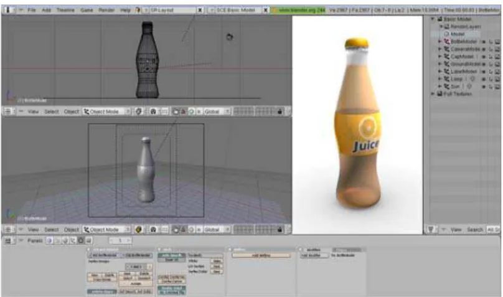Viewport: 503px width, 297px height.
Task: Expand Full Texture scene in outliner
Action: tap(433, 94)
